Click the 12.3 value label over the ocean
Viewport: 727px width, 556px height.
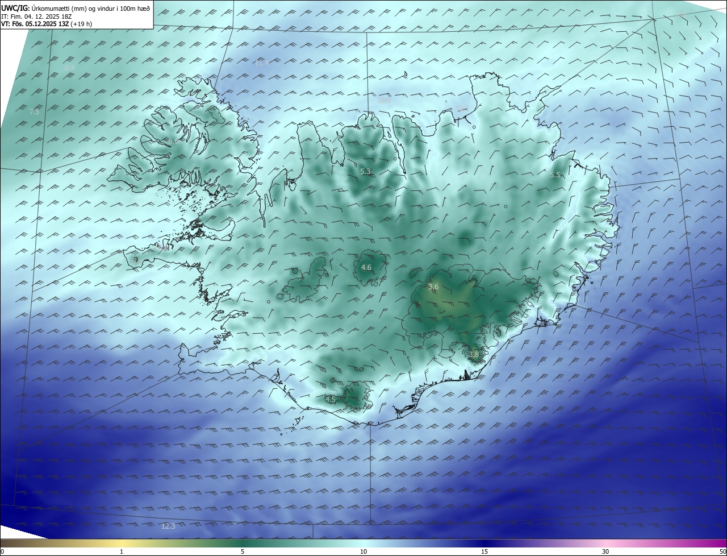(x=168, y=526)
